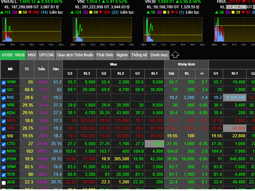Toggle the STB row checkbox
The image size is (255, 191).
[3, 129]
